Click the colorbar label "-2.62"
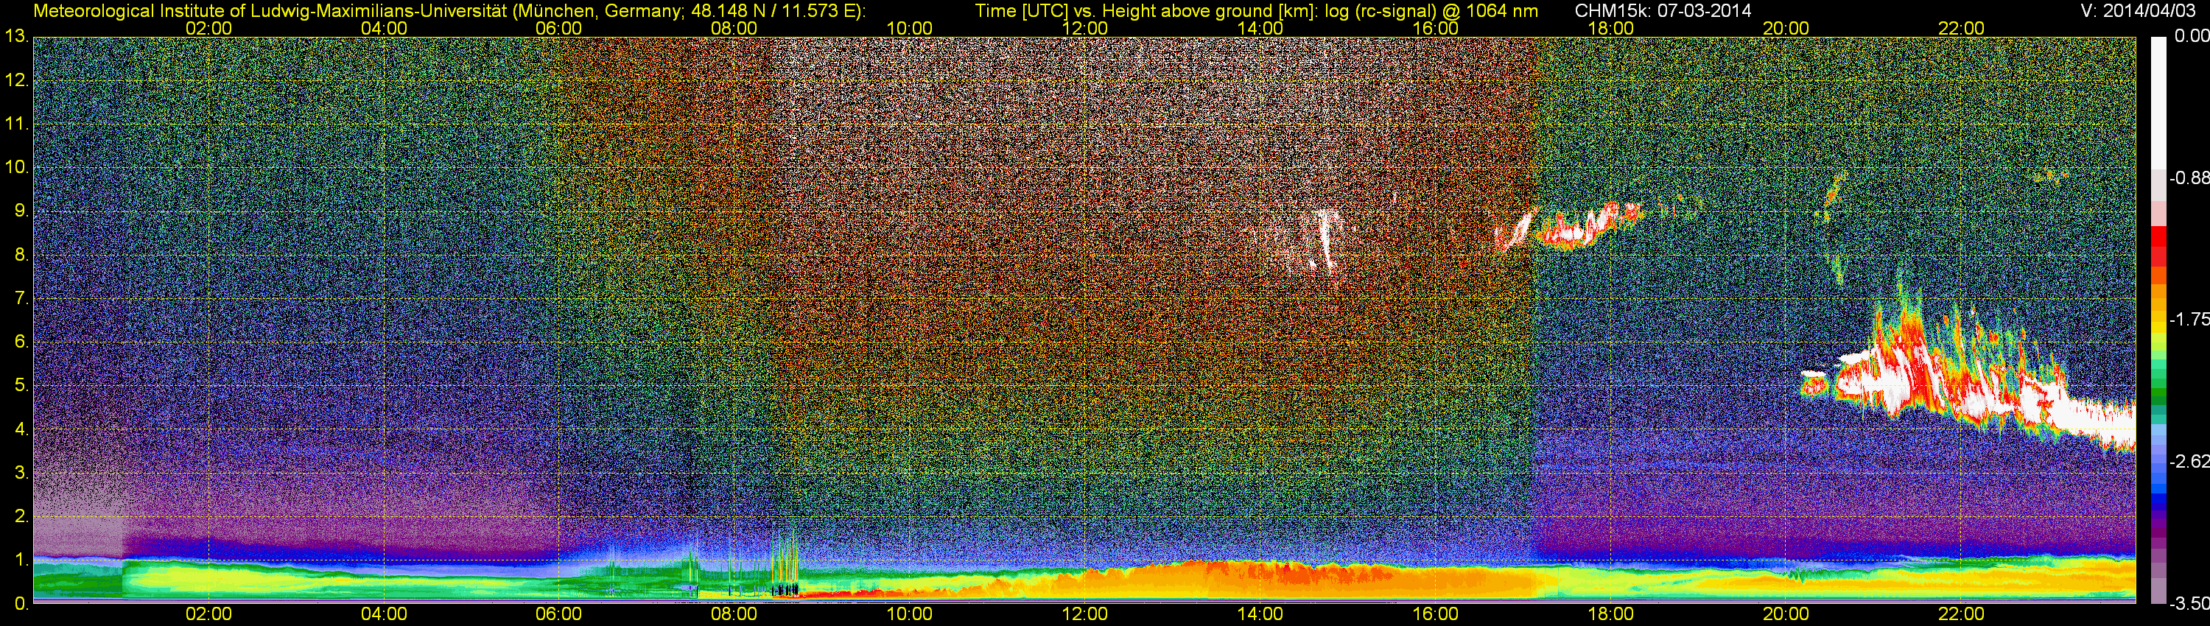 (2189, 461)
